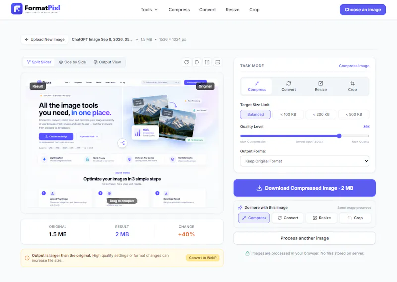Click the Result badge on preview
Screen dimensions: 397x282
[38, 86]
